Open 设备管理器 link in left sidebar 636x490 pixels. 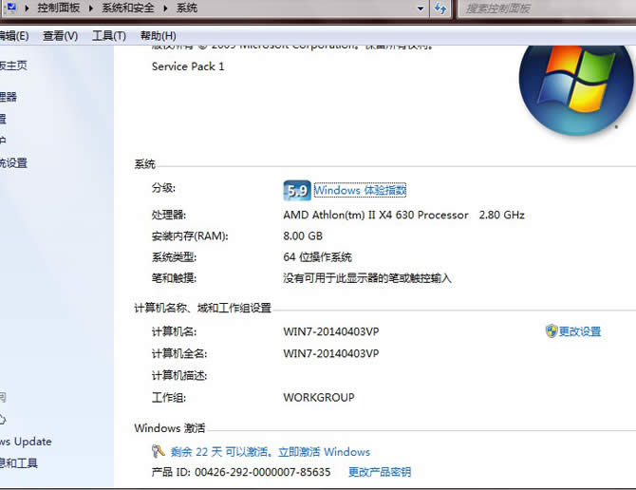pos(9,97)
